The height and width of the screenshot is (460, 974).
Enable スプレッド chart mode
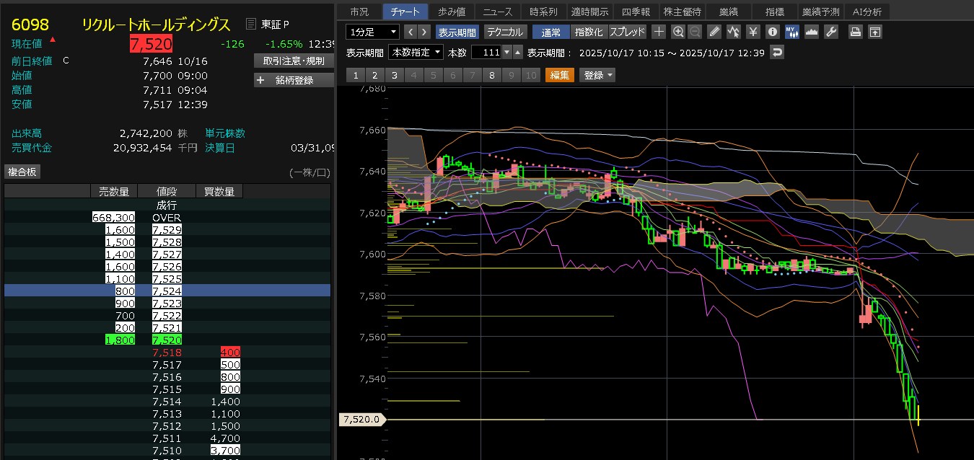[x=627, y=32]
